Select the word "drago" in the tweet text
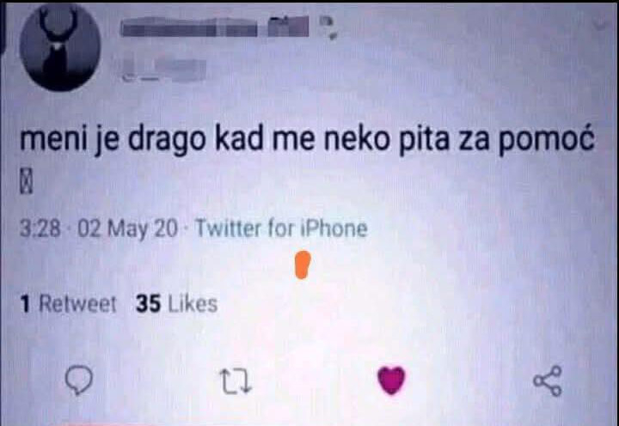Image resolution: width=619 pixels, height=426 pixels. (x=168, y=141)
